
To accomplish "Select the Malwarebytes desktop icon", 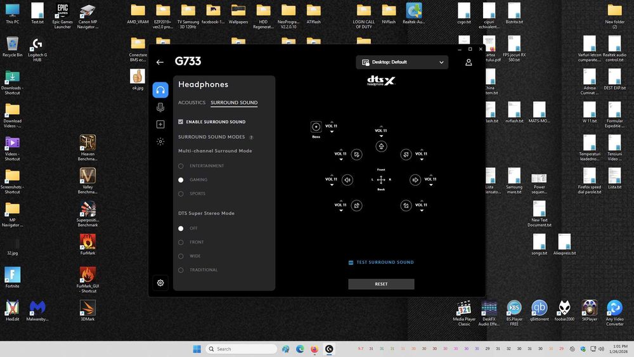I will click(37, 311).
